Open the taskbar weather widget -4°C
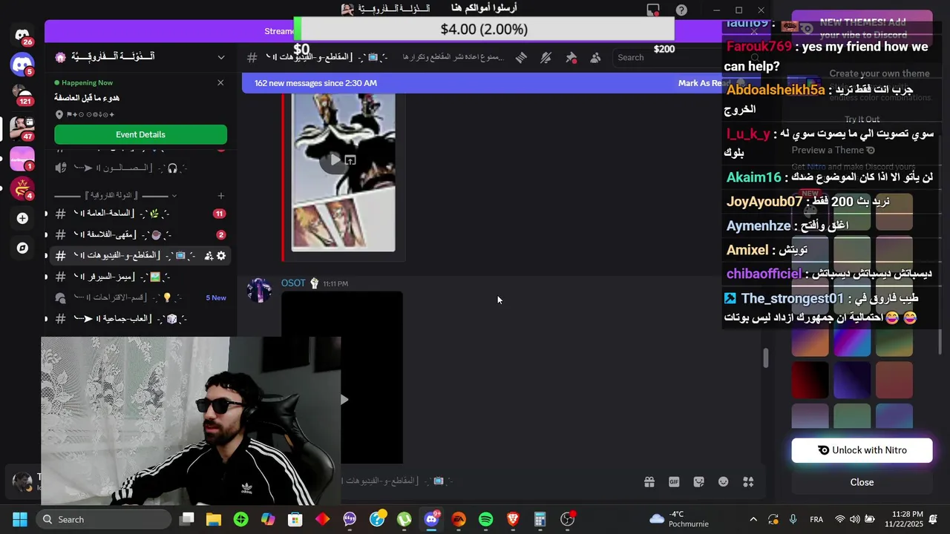The image size is (950, 534). (x=679, y=519)
